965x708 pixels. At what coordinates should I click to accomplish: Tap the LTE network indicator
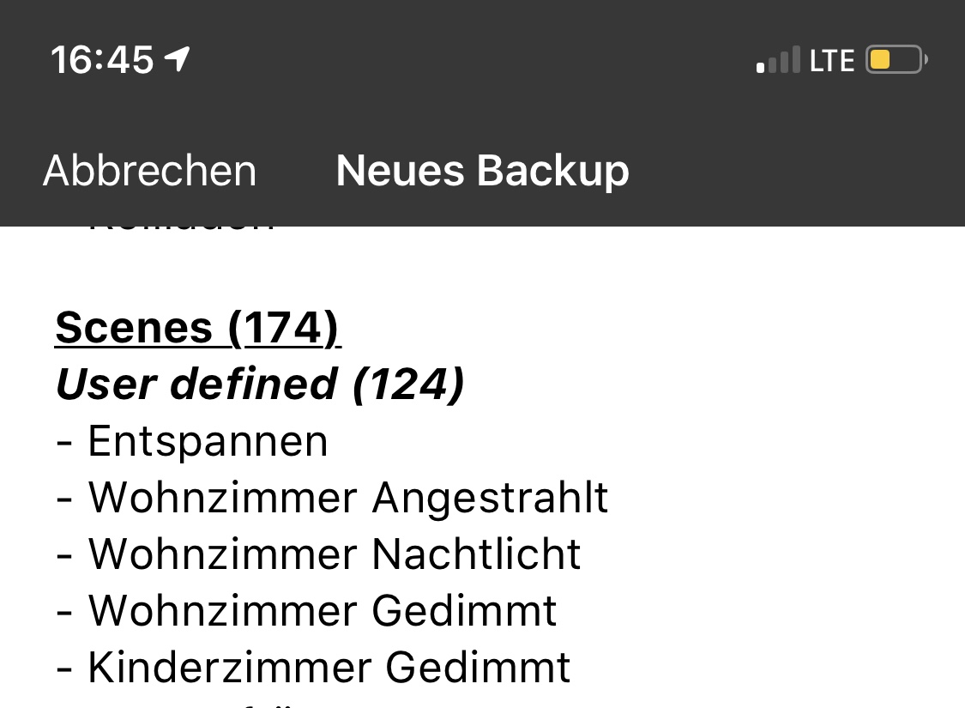click(x=832, y=61)
